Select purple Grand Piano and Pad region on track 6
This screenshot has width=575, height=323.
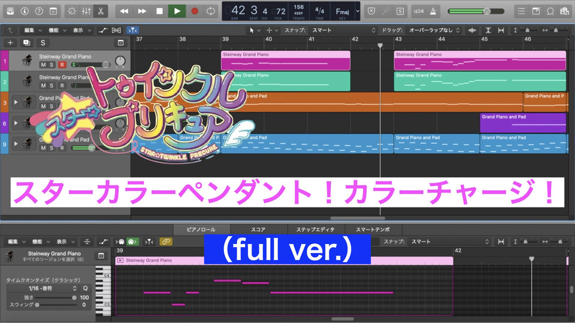pyautogui.click(x=523, y=123)
